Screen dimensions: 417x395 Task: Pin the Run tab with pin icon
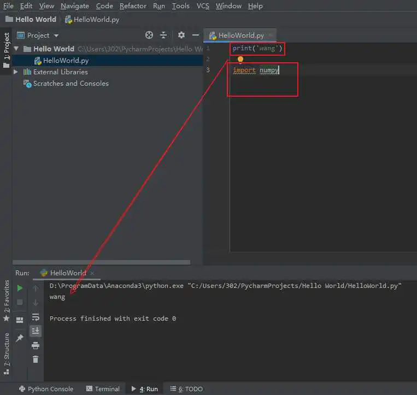pyautogui.click(x=20, y=338)
